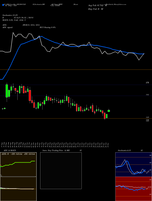Viewport: 152px width, 201px height.
Task: Click the 'SI 14/3: 36.12 / 59.91' value
Action: coord(23,18)
